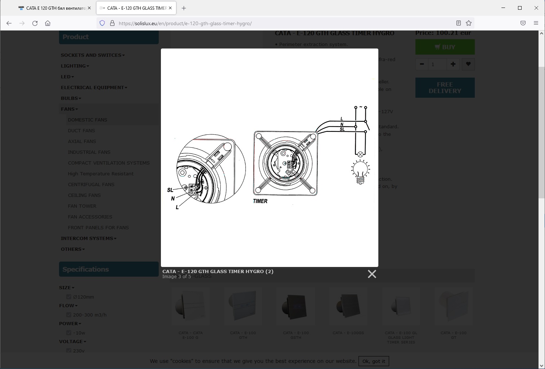
Task: Go to browser home page
Action: coord(48,23)
